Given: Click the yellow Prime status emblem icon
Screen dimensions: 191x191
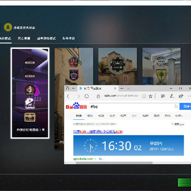Looking at the screenshot, I should click(x=8, y=27).
